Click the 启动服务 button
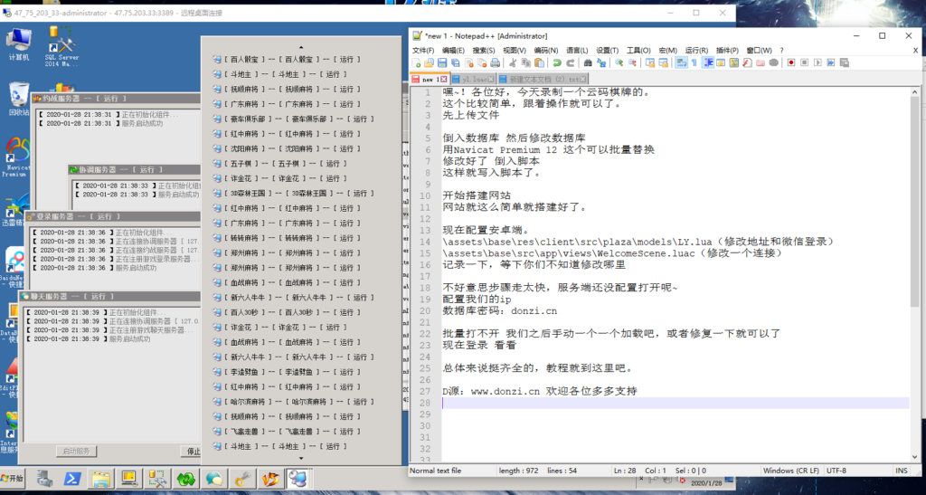The height and width of the screenshot is (495, 926). click(75, 451)
